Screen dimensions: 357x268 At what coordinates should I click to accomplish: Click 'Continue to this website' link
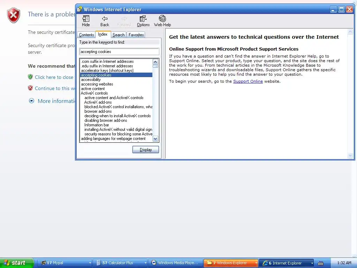pyautogui.click(x=55, y=88)
